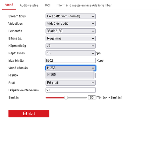Click the Simítás slider handle
The width and height of the screenshot is (159, 141).
pos(66,98)
